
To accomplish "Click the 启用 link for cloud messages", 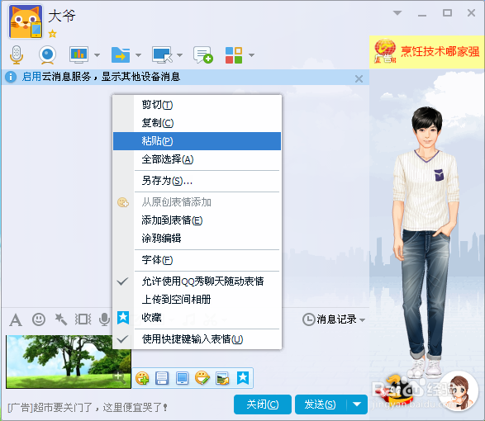I will (x=31, y=77).
